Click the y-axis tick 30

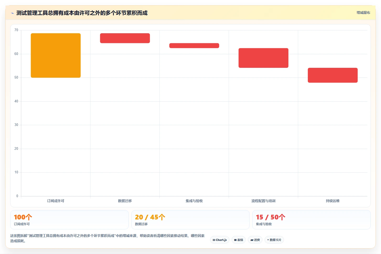pos(16,125)
